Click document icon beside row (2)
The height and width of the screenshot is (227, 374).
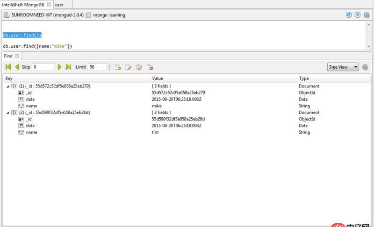14,113
